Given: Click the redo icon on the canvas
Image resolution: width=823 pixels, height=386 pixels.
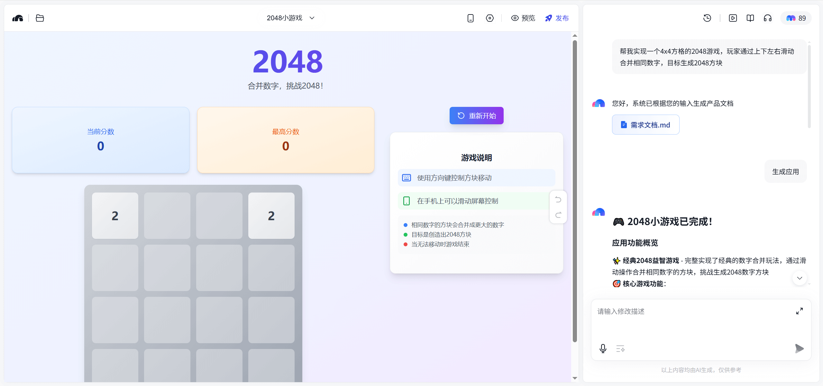Looking at the screenshot, I should [x=558, y=215].
